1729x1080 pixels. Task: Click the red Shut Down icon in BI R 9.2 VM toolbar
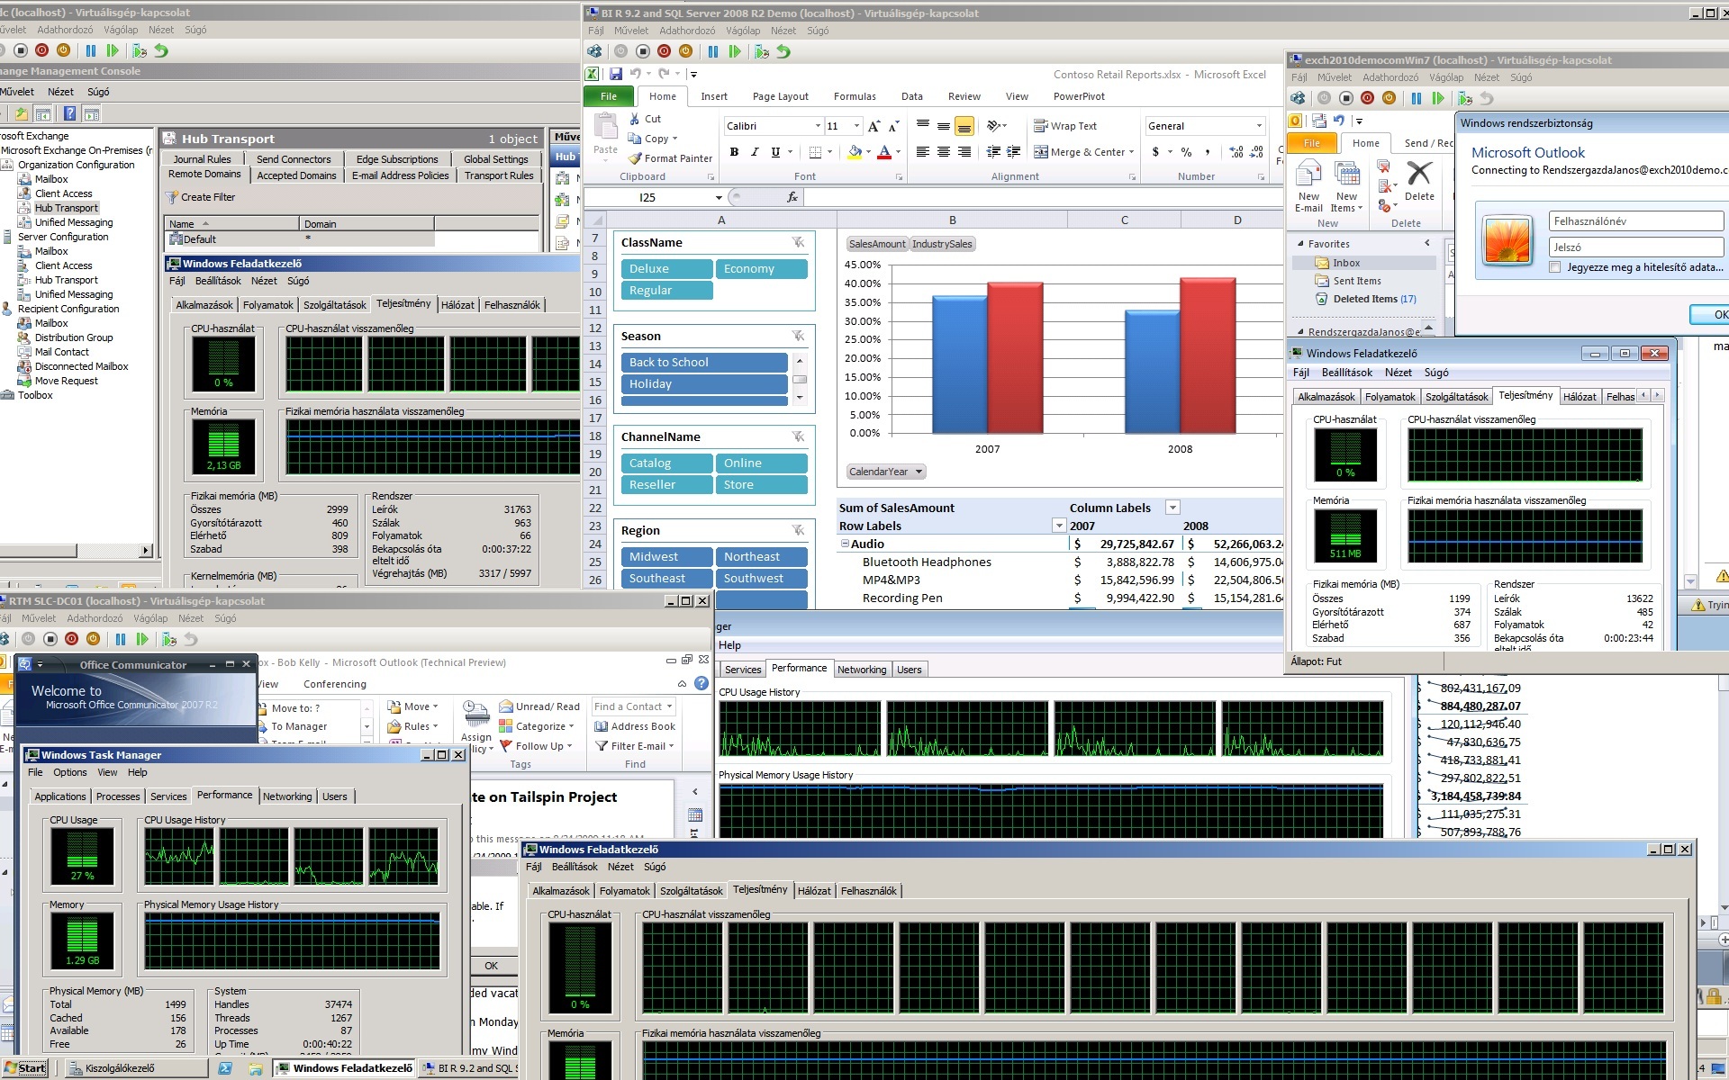click(x=664, y=51)
